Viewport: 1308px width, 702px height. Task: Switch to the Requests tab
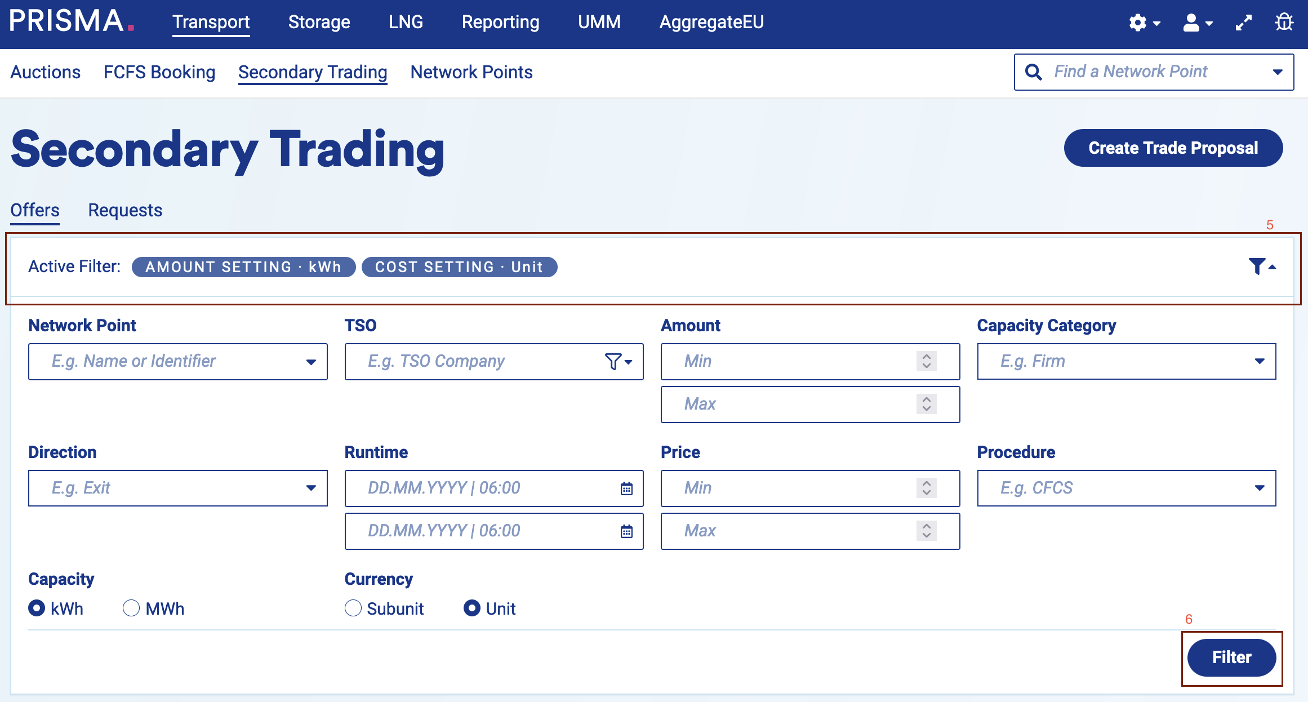(x=125, y=210)
